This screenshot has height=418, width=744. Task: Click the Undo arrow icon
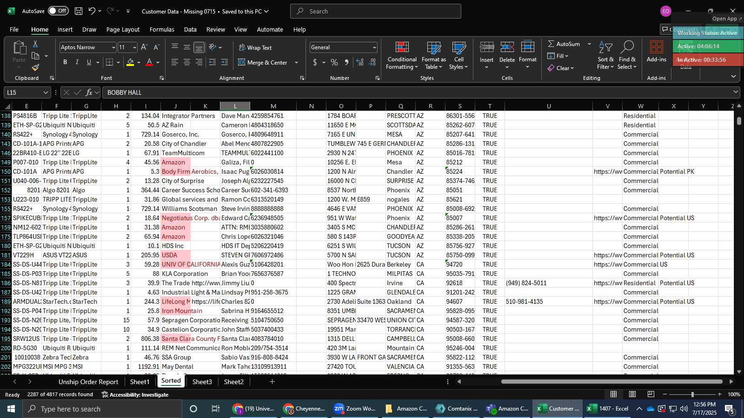click(92, 11)
